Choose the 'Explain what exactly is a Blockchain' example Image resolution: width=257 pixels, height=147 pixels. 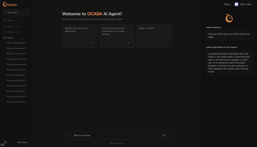pos(80,36)
